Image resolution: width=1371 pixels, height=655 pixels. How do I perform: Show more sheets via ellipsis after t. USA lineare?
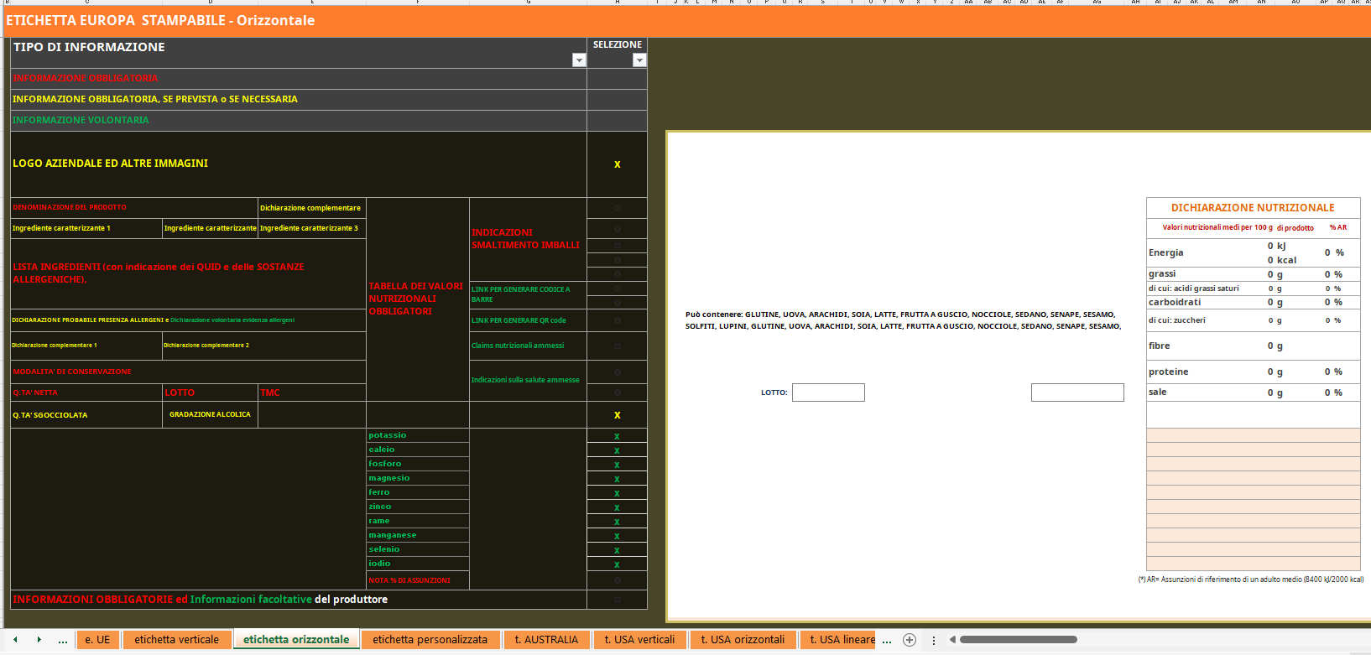click(887, 640)
